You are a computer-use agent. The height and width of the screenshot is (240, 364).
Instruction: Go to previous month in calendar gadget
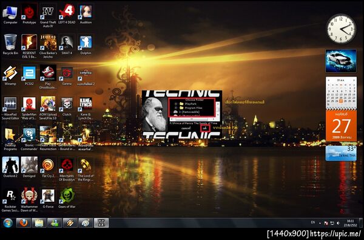328,80
